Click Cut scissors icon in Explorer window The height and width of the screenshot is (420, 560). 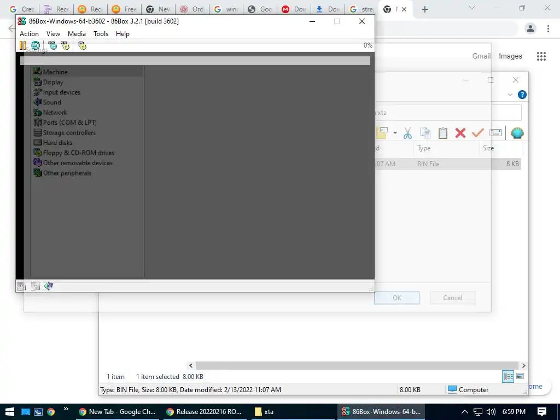tap(407, 133)
